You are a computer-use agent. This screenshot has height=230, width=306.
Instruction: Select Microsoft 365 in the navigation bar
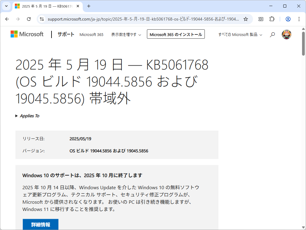point(91,34)
